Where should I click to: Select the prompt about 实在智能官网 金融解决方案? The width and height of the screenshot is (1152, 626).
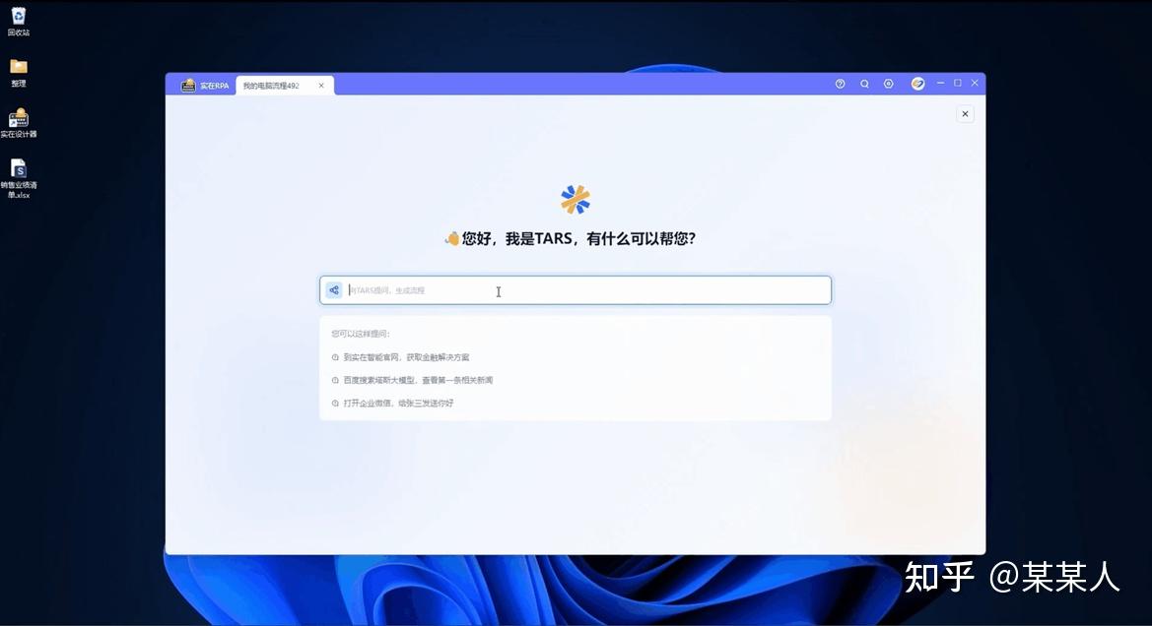point(404,356)
